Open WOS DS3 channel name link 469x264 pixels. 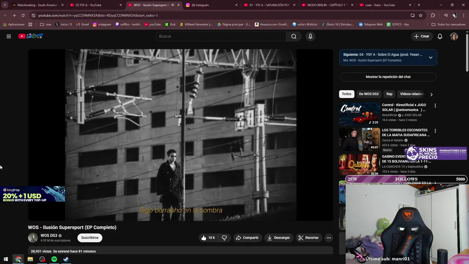coord(49,236)
